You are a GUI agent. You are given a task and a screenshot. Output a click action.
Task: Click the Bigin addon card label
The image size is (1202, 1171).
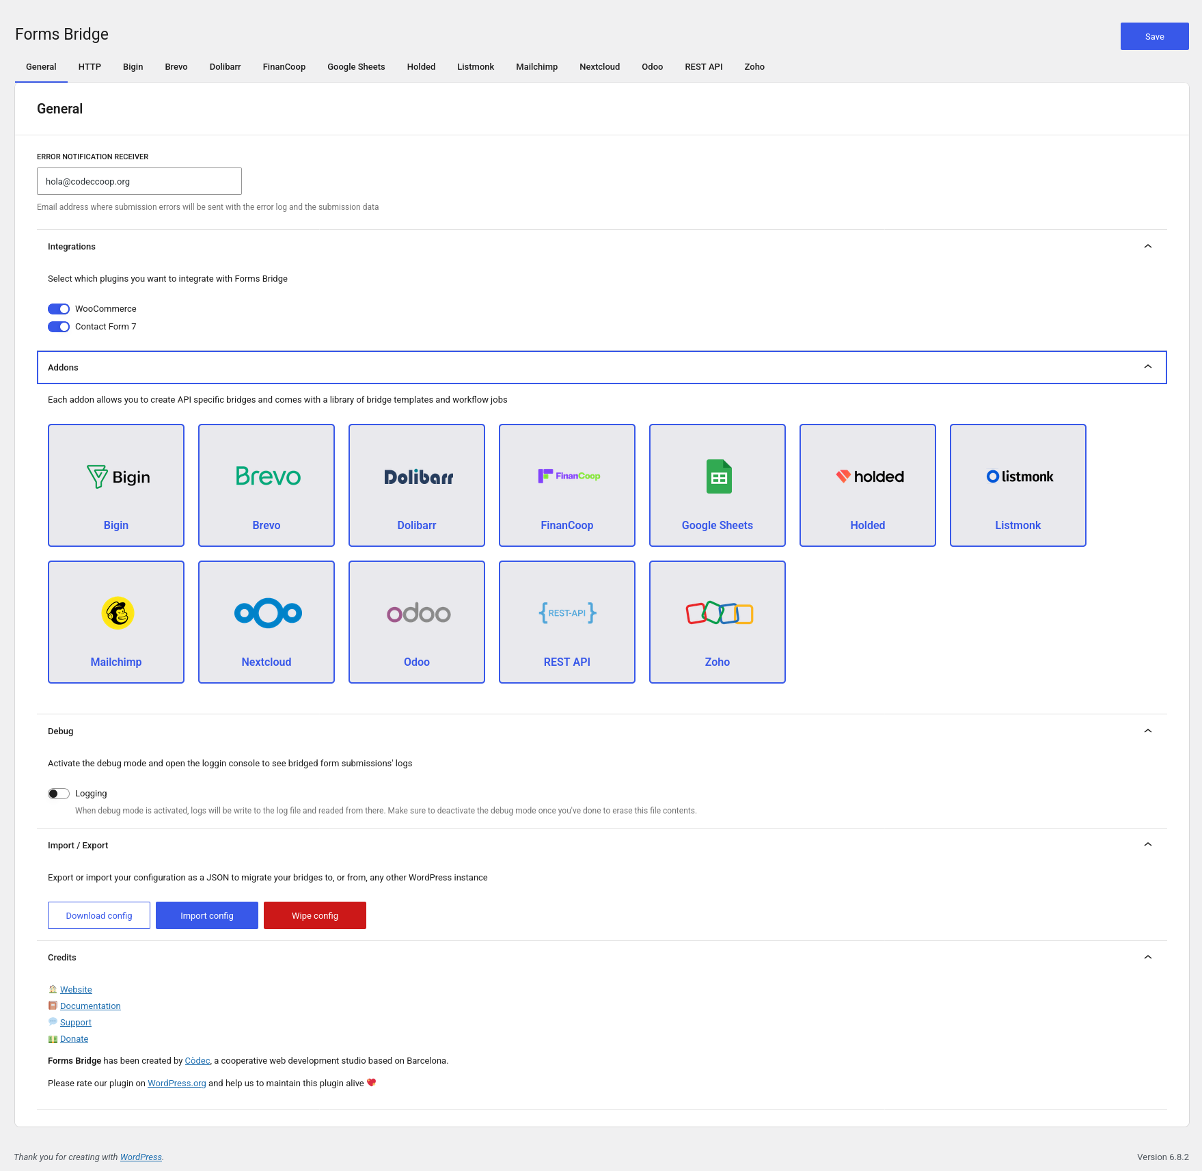point(116,525)
